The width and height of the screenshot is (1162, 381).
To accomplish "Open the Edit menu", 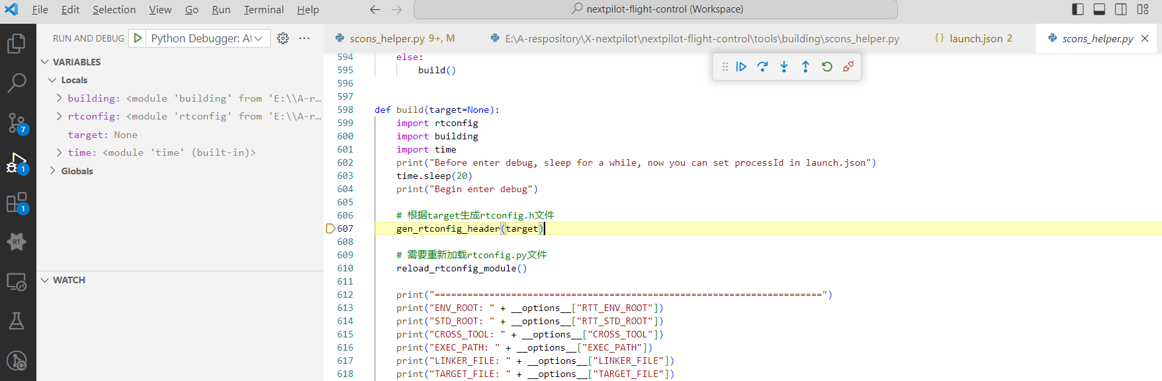I will (x=70, y=9).
